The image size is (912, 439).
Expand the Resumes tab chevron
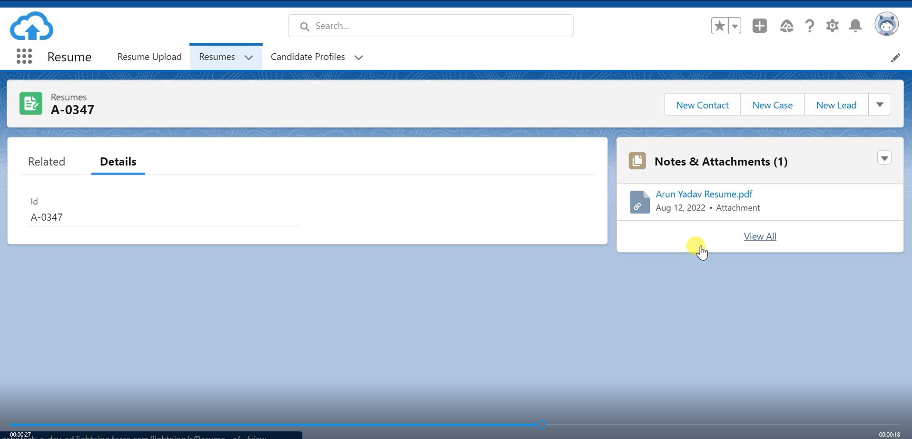pyautogui.click(x=248, y=58)
